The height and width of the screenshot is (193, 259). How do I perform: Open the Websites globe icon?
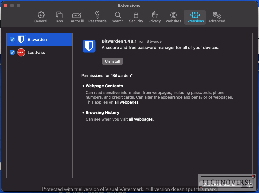174,15
